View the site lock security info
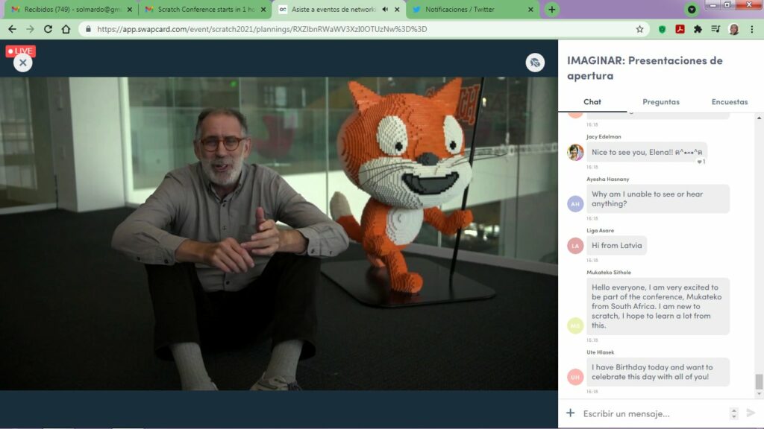The image size is (764, 429). (88, 29)
